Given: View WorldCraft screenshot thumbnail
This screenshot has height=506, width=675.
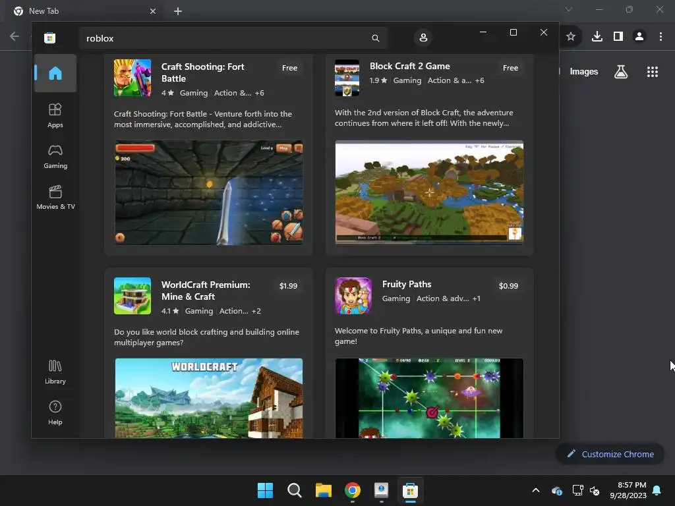Looking at the screenshot, I should click(209, 399).
